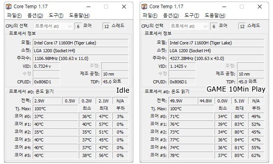Expand 프로세서 #0 dropdown in left window

click(x=70, y=26)
